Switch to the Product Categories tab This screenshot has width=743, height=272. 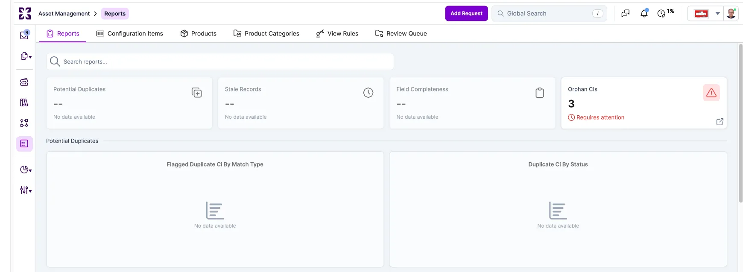tap(266, 33)
